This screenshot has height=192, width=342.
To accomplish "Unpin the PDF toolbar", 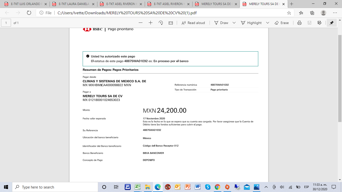I will 331,23.
